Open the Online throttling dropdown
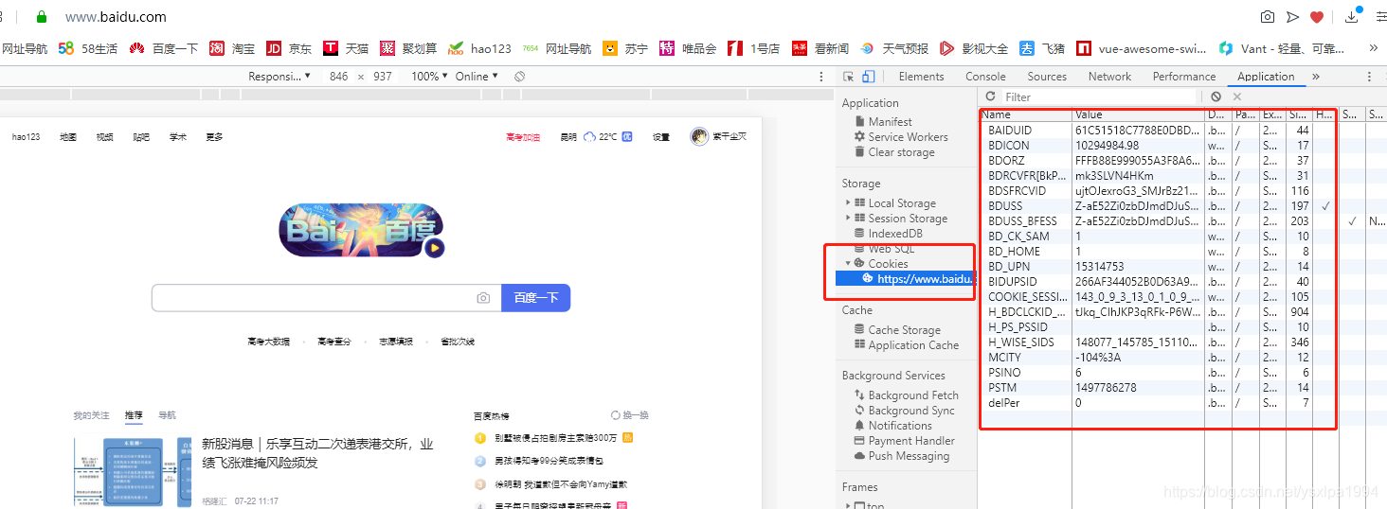This screenshot has height=509, width=1387. 477,77
